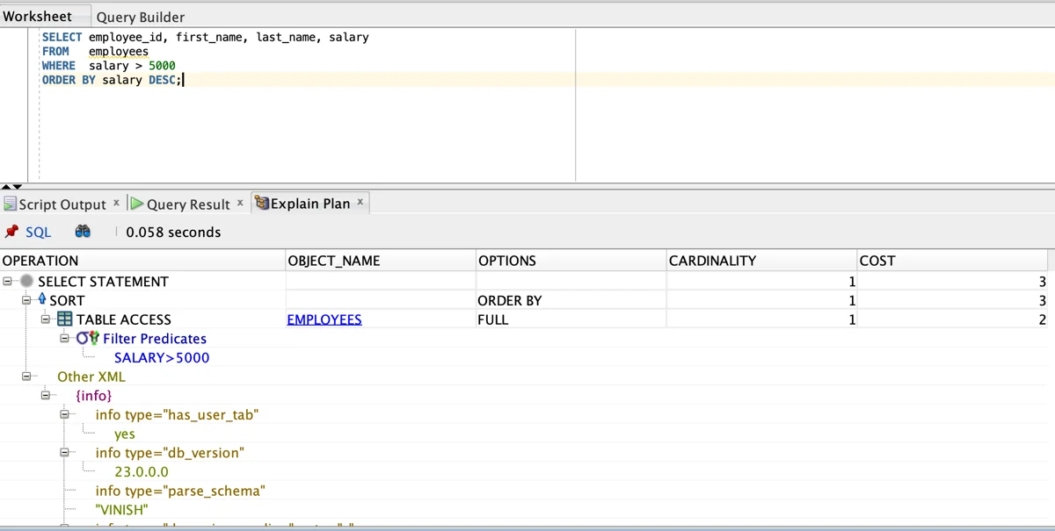
Task: Click the cost value 2 for TABLE ACCESS
Action: click(x=1043, y=319)
